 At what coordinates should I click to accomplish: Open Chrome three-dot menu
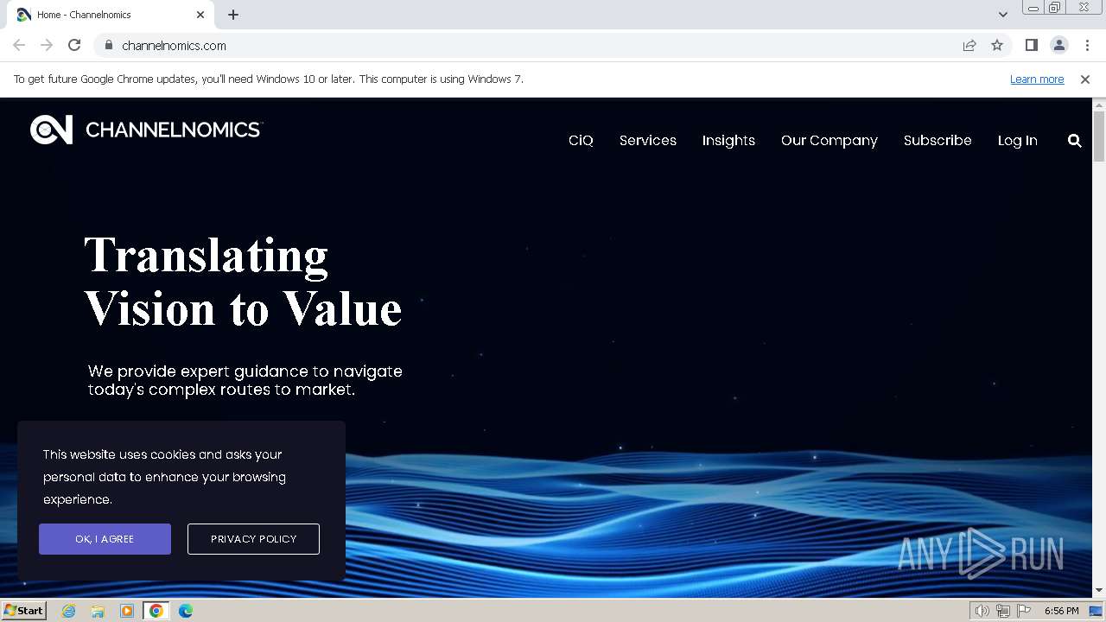tap(1087, 45)
